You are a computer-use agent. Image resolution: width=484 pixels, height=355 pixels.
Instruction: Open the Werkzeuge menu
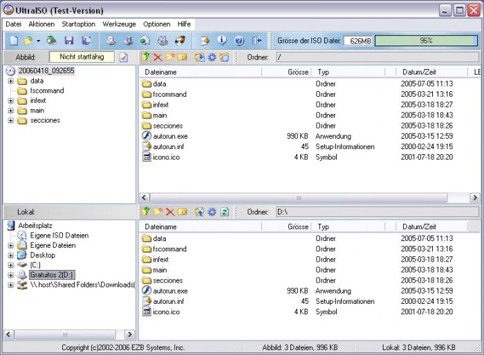click(x=120, y=23)
